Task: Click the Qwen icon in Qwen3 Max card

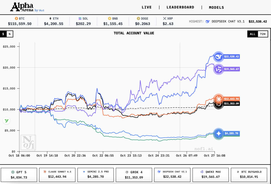Action: click(202, 172)
